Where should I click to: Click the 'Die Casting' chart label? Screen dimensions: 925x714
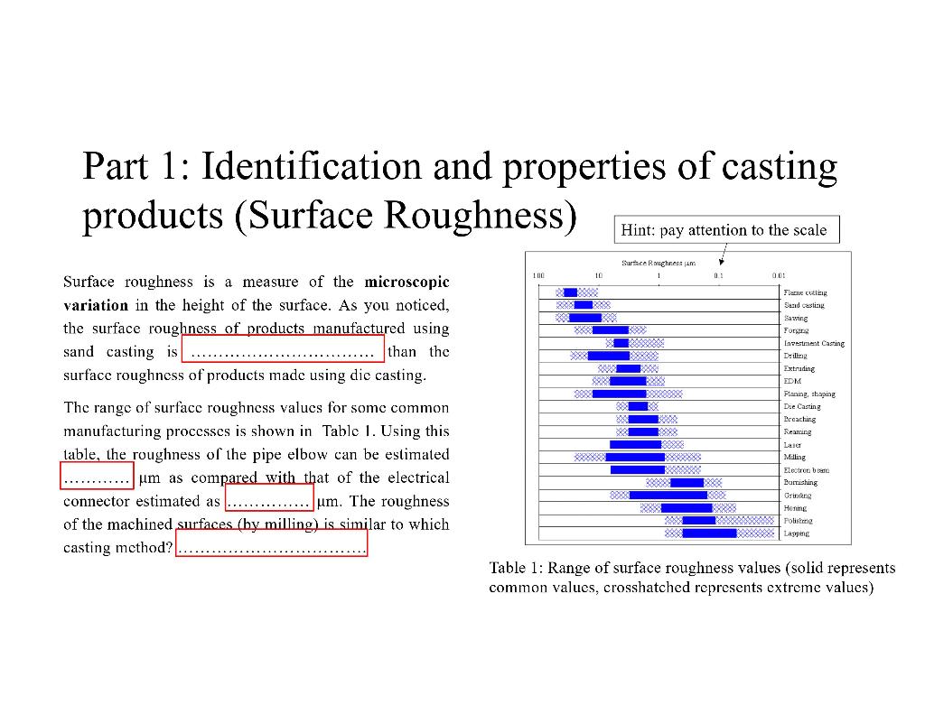[x=802, y=406]
